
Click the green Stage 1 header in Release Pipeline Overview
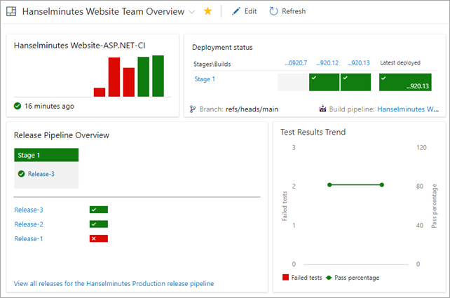point(46,155)
